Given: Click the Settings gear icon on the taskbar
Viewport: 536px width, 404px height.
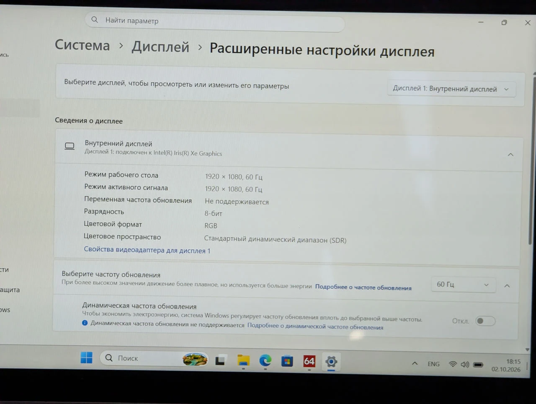Looking at the screenshot, I should coord(331,362).
